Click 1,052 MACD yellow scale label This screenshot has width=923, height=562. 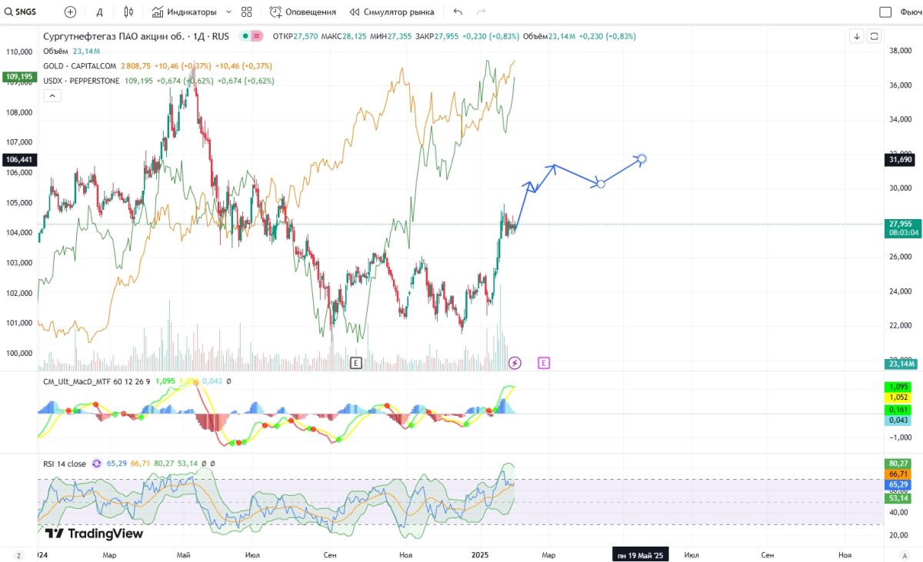coord(898,397)
